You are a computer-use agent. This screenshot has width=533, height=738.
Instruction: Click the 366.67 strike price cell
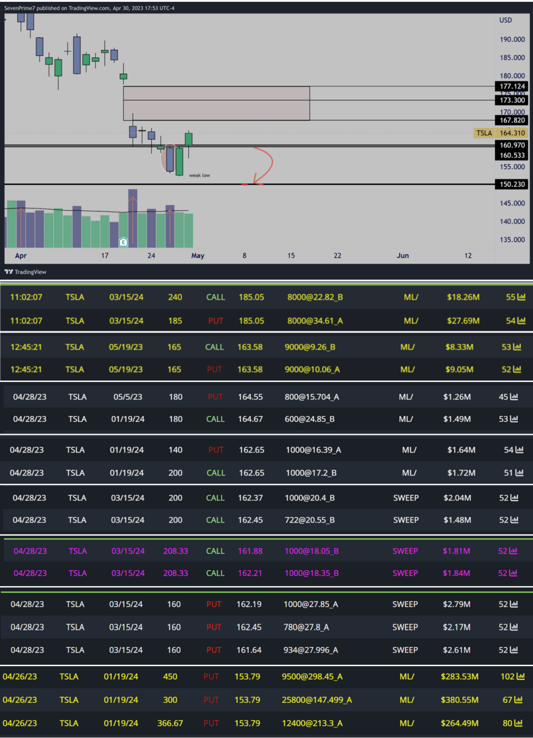[x=170, y=723]
